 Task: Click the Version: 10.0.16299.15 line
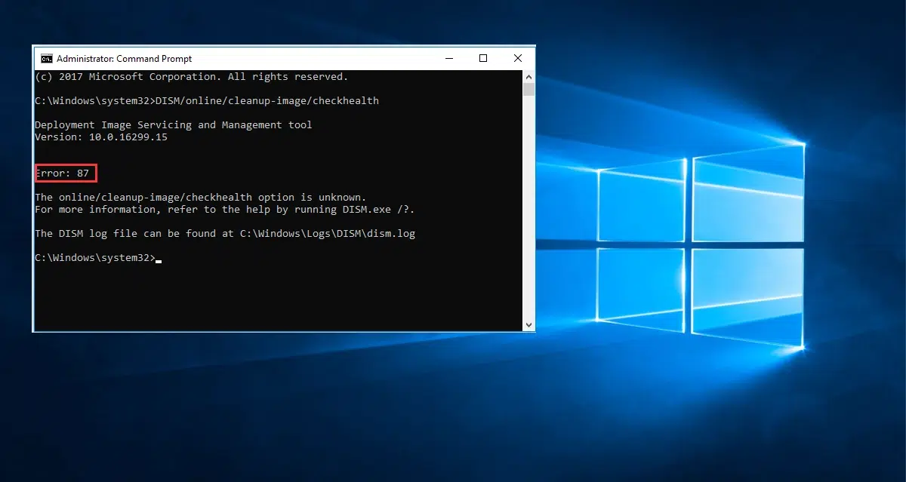click(101, 137)
